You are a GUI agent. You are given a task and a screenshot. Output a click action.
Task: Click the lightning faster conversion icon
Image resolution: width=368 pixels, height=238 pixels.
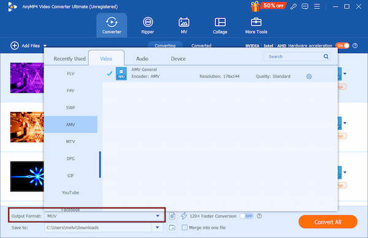pyautogui.click(x=184, y=216)
